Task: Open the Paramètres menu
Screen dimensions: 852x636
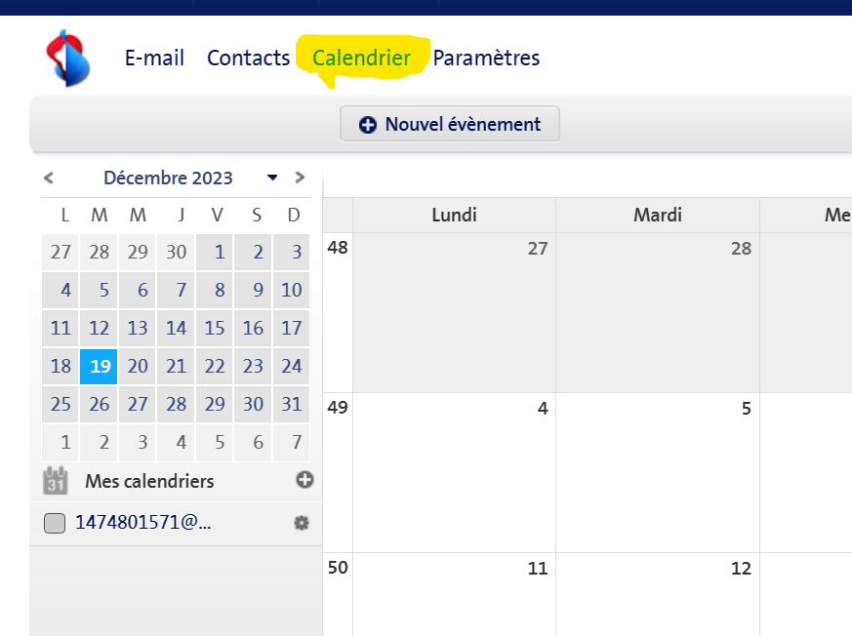Action: click(x=486, y=59)
